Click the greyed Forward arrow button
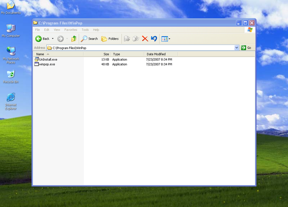Screen dimensions: 288x207 click(x=60, y=39)
